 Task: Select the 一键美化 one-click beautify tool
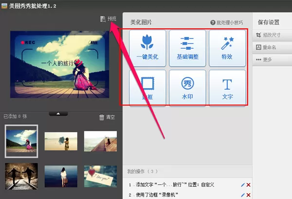pyautogui.click(x=147, y=48)
